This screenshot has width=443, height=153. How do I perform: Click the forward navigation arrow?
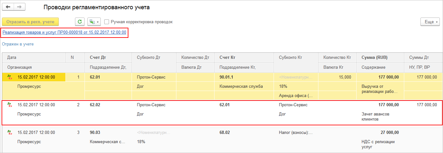point(19,7)
